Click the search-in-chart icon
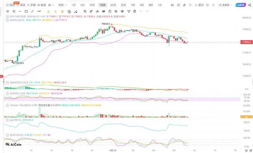The height and width of the screenshot is (153, 253). pos(116,11)
